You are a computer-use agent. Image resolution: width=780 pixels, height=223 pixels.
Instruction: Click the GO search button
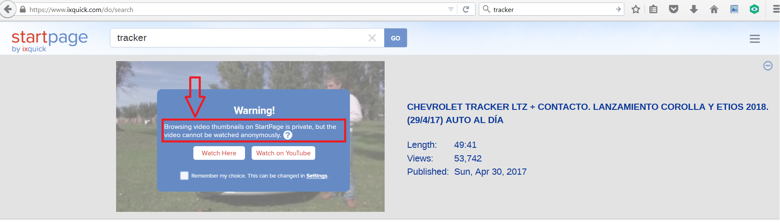pyautogui.click(x=395, y=38)
